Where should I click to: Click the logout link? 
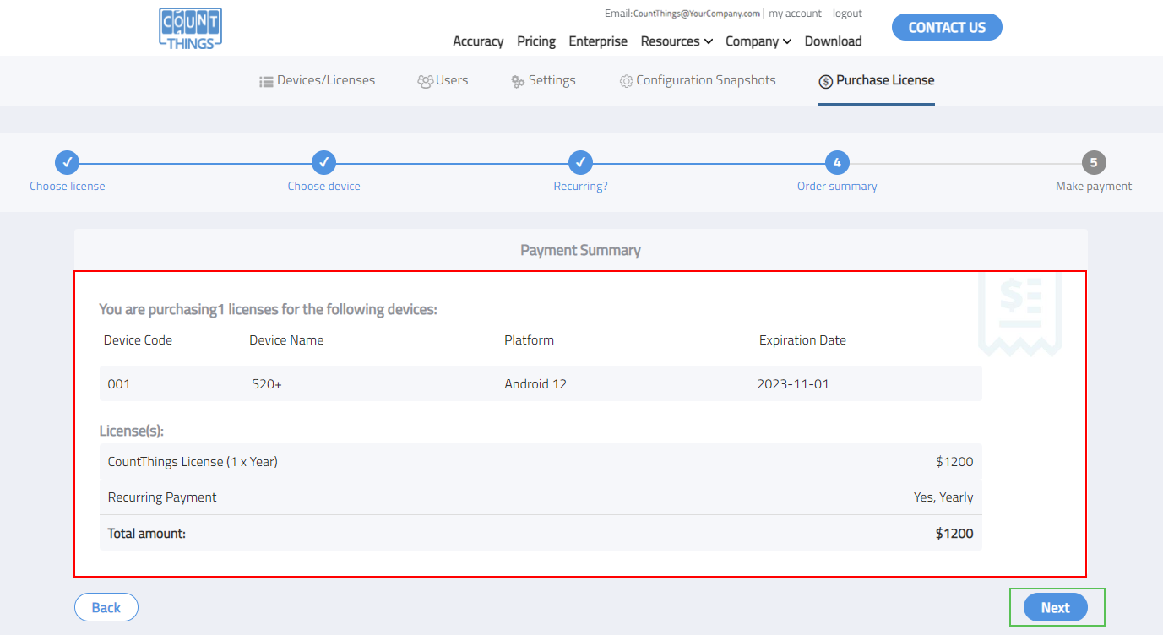(847, 14)
